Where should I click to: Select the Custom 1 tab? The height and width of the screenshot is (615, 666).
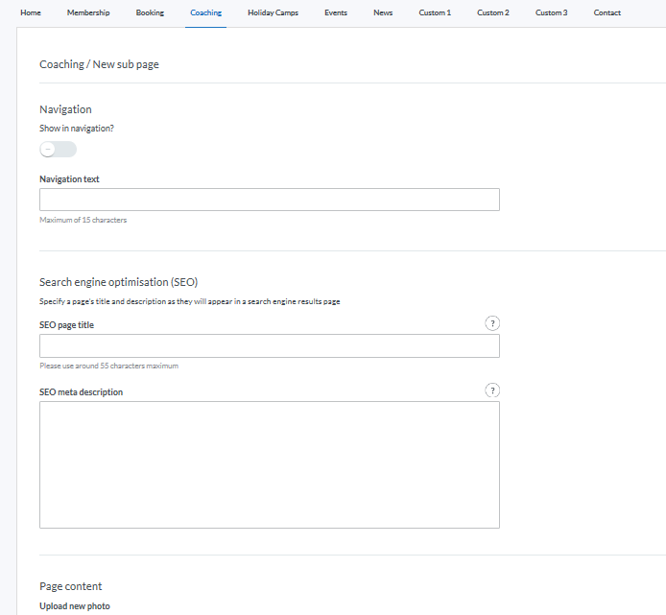pyautogui.click(x=435, y=13)
